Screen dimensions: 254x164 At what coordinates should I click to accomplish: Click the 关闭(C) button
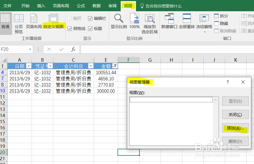pyautogui.click(x=235, y=114)
